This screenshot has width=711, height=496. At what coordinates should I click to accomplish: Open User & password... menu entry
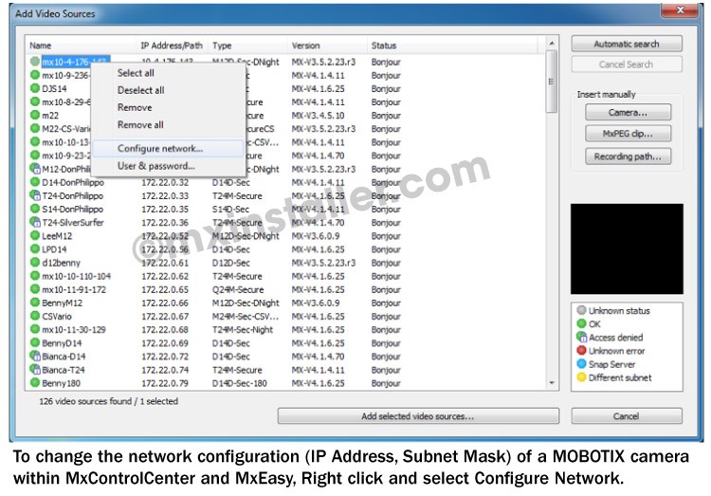[x=168, y=166]
